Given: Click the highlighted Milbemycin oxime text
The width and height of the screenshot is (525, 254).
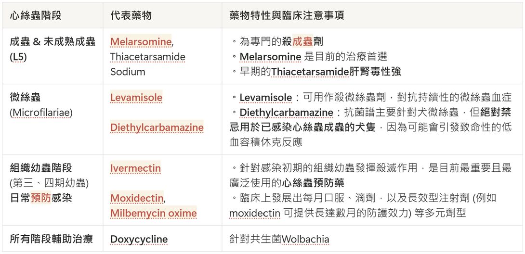Looking at the screenshot, I should coord(153,213).
